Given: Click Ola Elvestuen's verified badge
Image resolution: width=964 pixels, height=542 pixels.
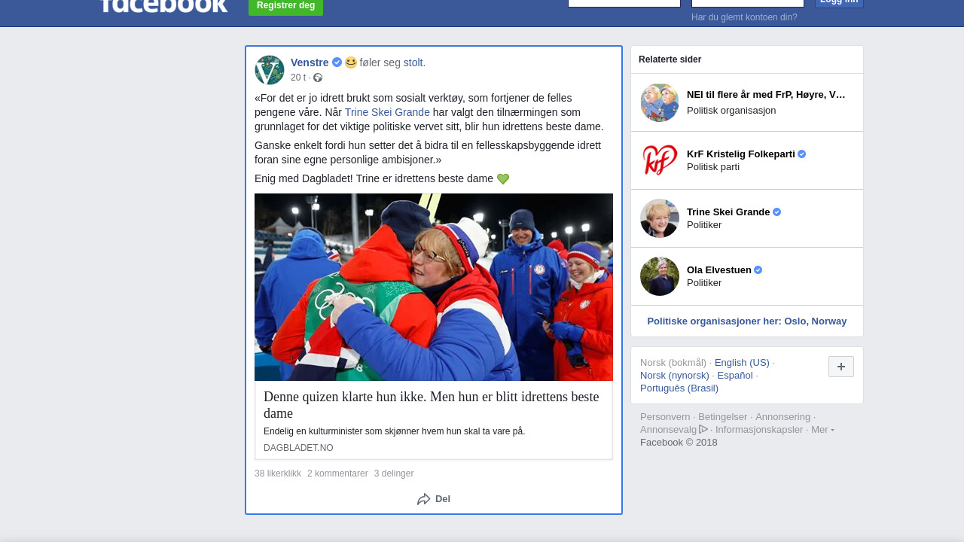Looking at the screenshot, I should [758, 270].
